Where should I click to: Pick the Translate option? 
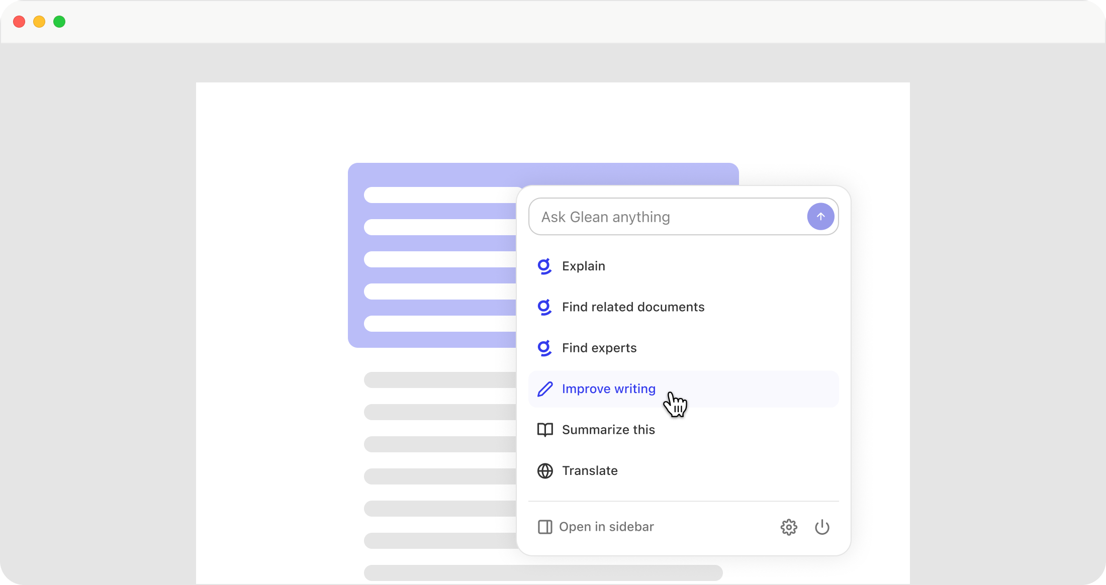pyautogui.click(x=590, y=471)
